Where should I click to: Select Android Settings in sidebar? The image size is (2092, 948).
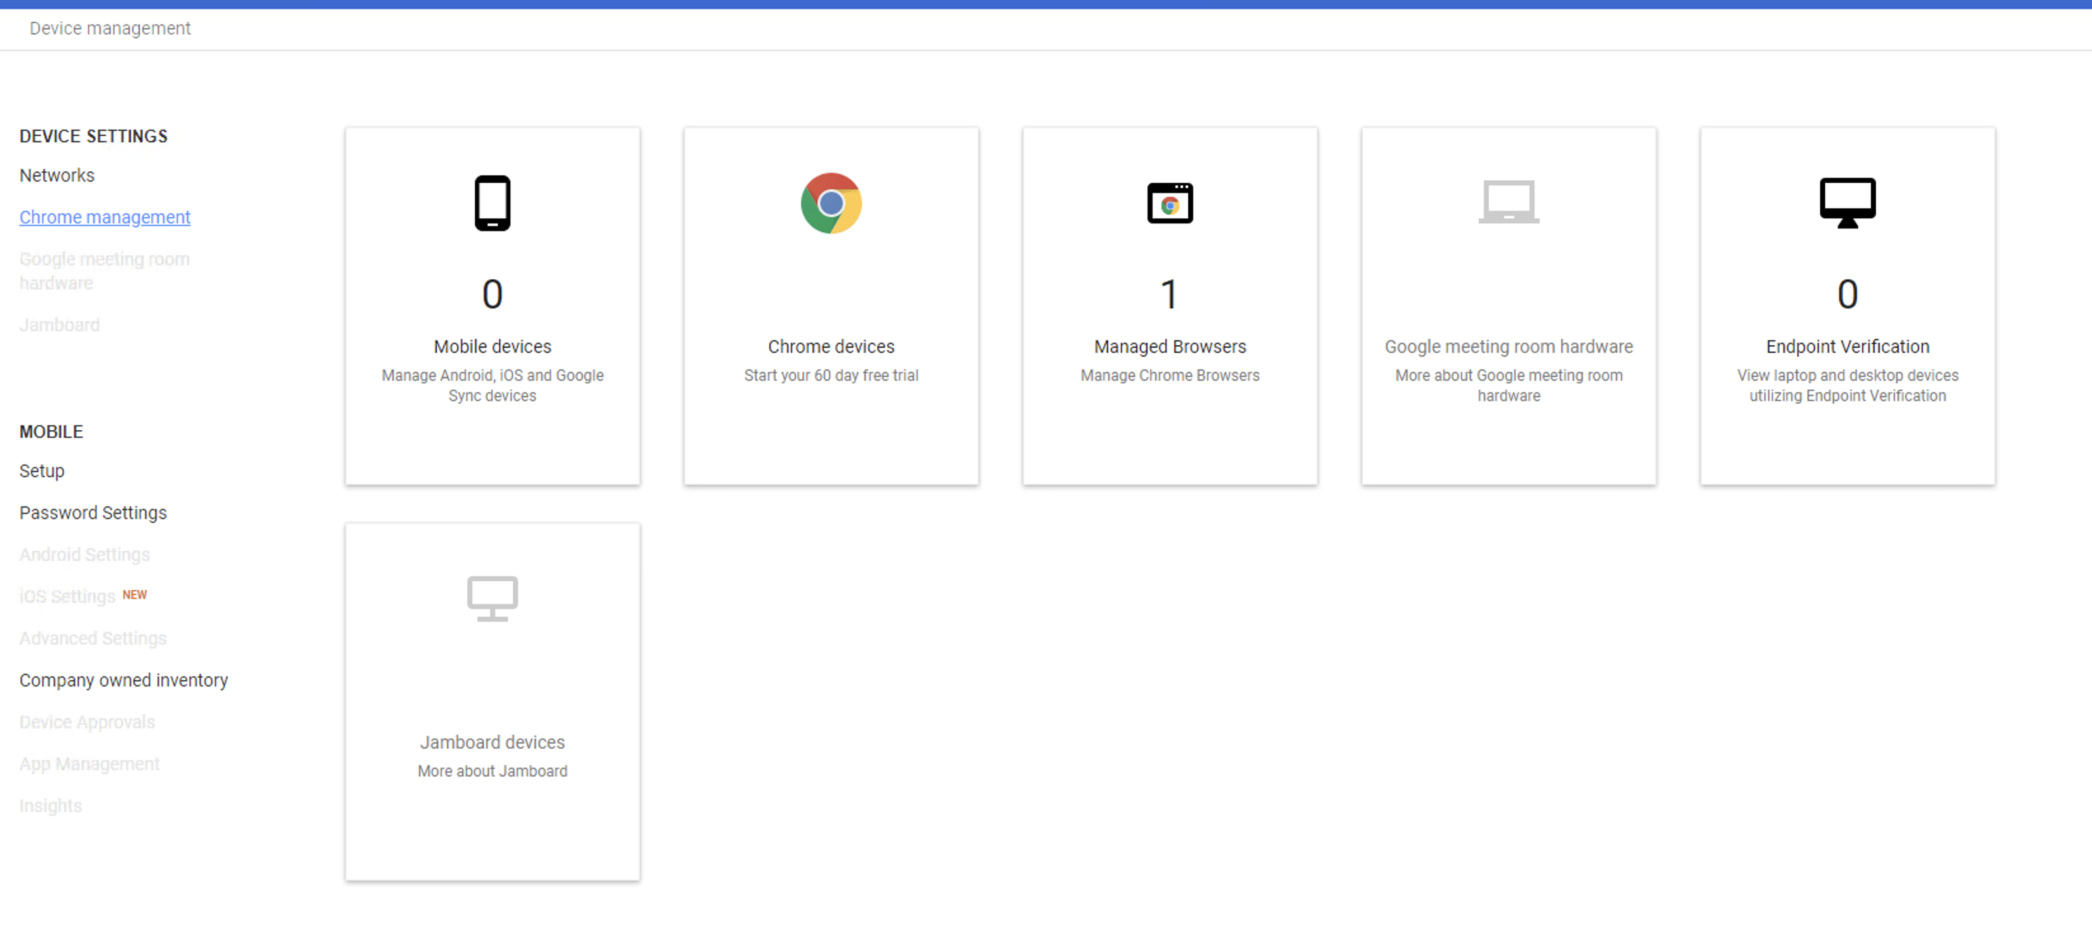(x=84, y=555)
